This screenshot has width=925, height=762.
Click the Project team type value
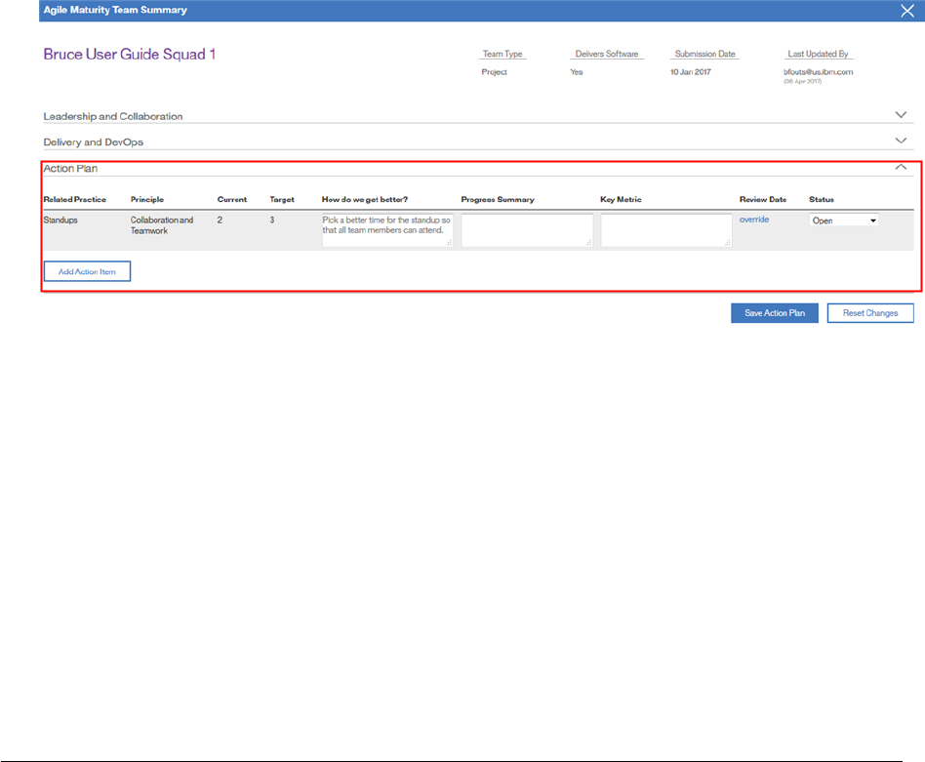coord(494,72)
